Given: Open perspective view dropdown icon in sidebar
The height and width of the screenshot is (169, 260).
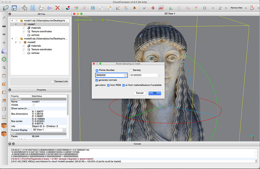Looking at the screenshot, I should 4,51.
